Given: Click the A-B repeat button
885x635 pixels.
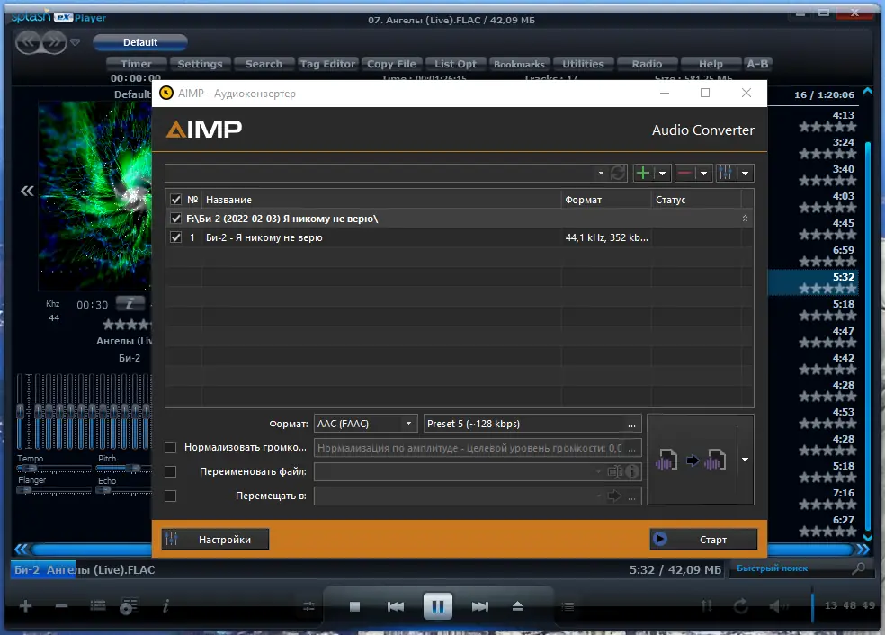Looking at the screenshot, I should pyautogui.click(x=757, y=64).
